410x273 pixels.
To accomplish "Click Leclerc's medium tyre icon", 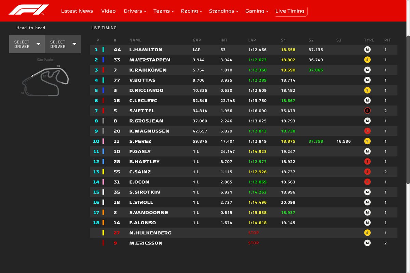I will point(367,101).
